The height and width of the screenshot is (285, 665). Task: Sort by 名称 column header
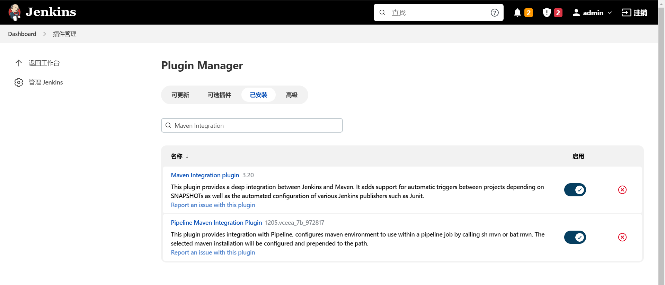pos(179,156)
